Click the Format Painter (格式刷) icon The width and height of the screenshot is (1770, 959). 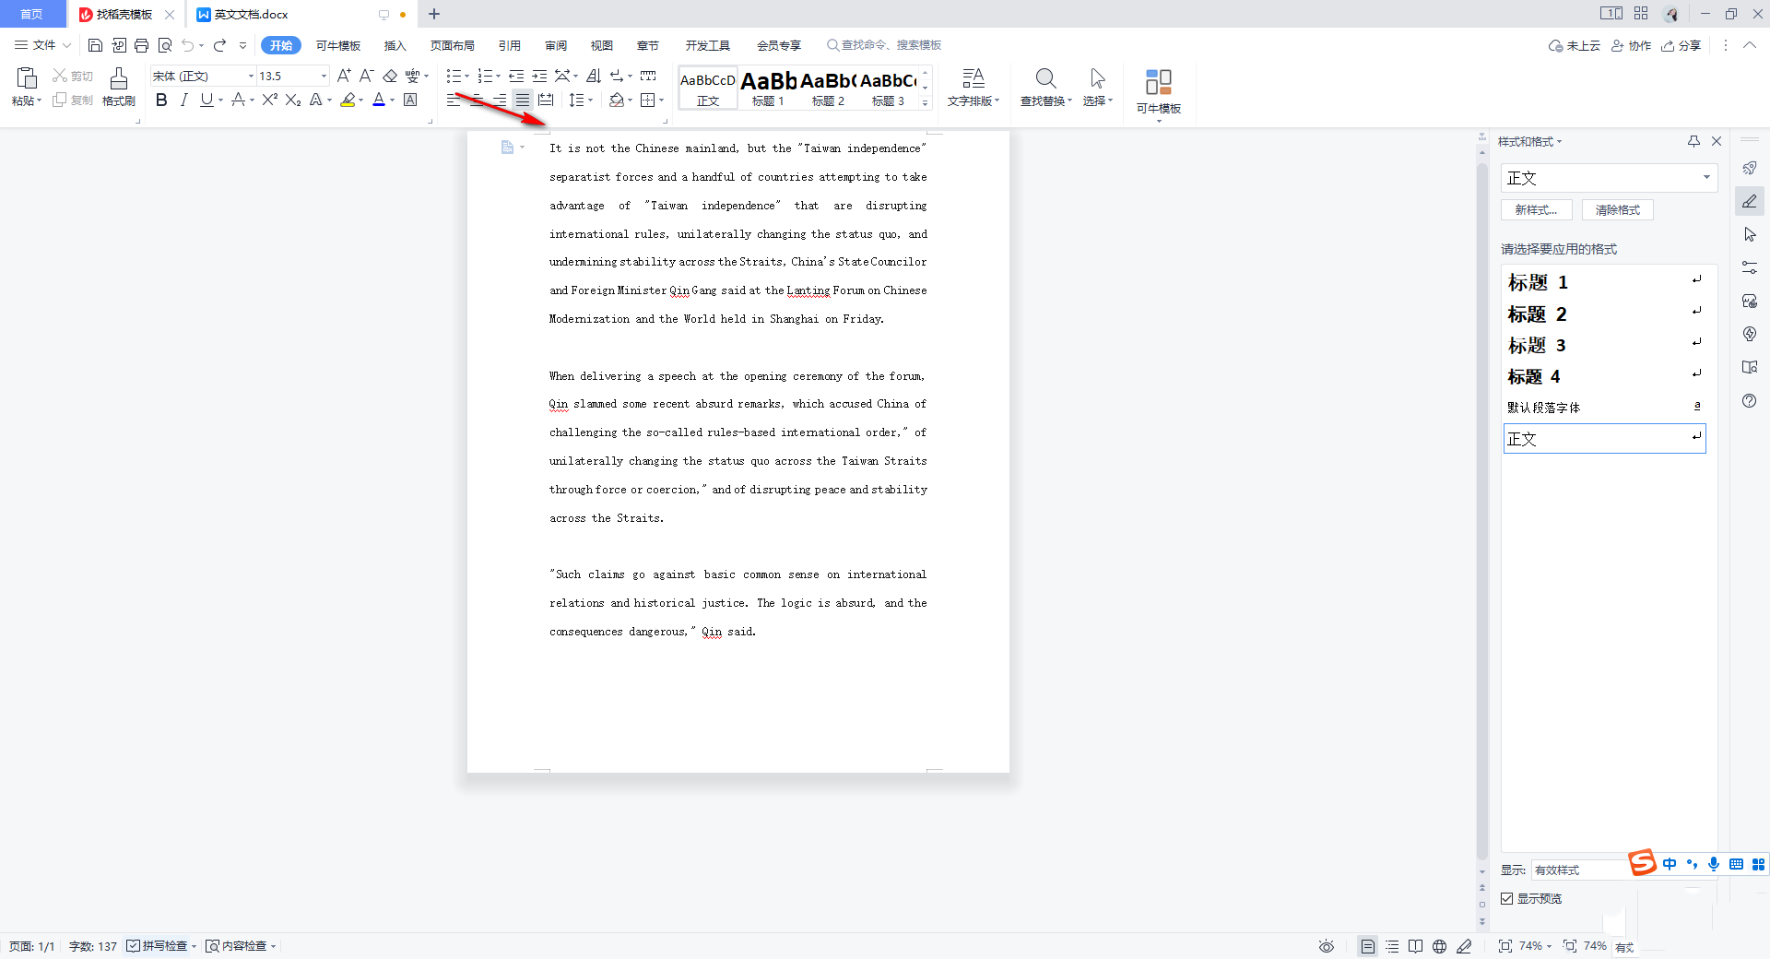[118, 87]
